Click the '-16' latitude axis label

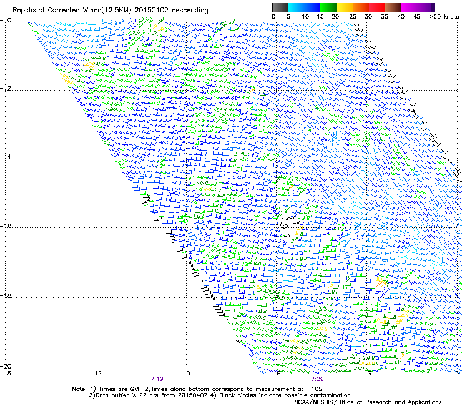tap(6, 226)
